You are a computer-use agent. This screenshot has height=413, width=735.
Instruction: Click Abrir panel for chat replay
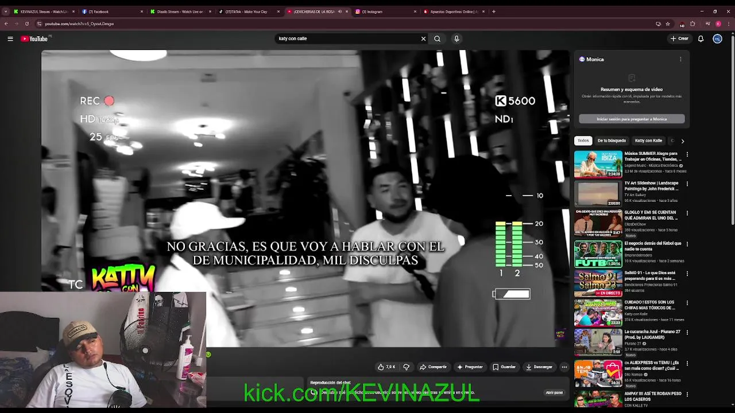(554, 392)
